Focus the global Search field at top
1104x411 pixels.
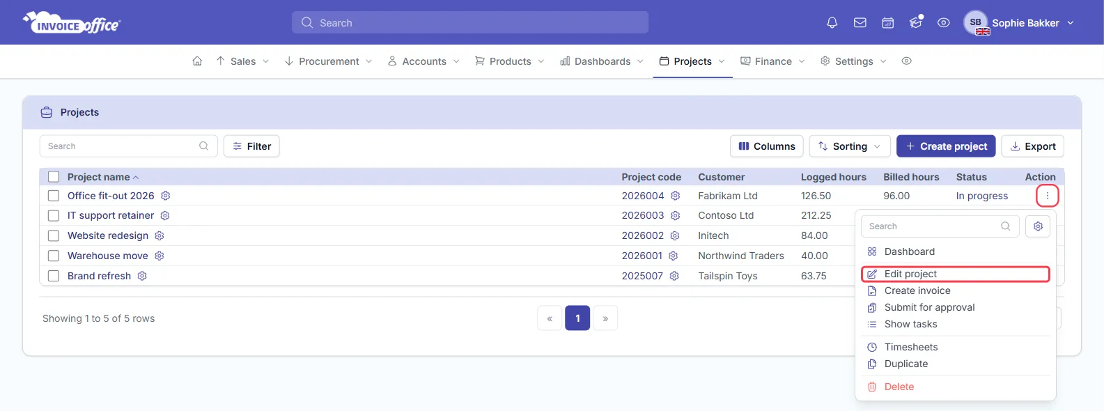tap(470, 22)
